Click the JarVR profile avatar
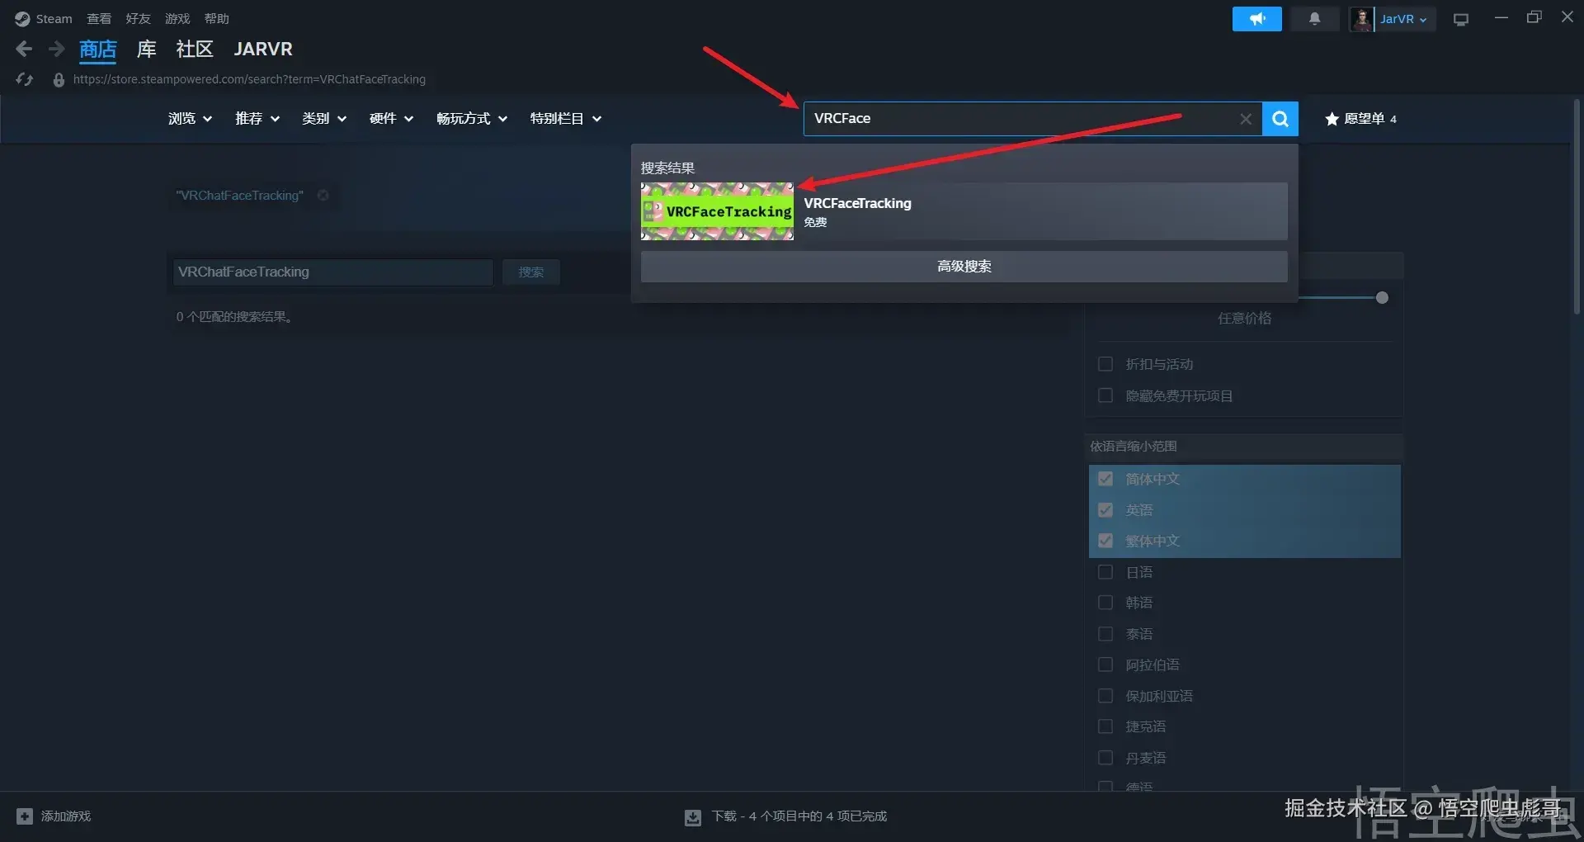1584x842 pixels. tap(1361, 18)
